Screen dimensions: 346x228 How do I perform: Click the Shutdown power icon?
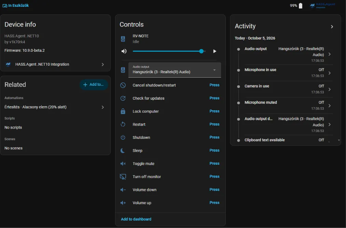click(x=123, y=137)
